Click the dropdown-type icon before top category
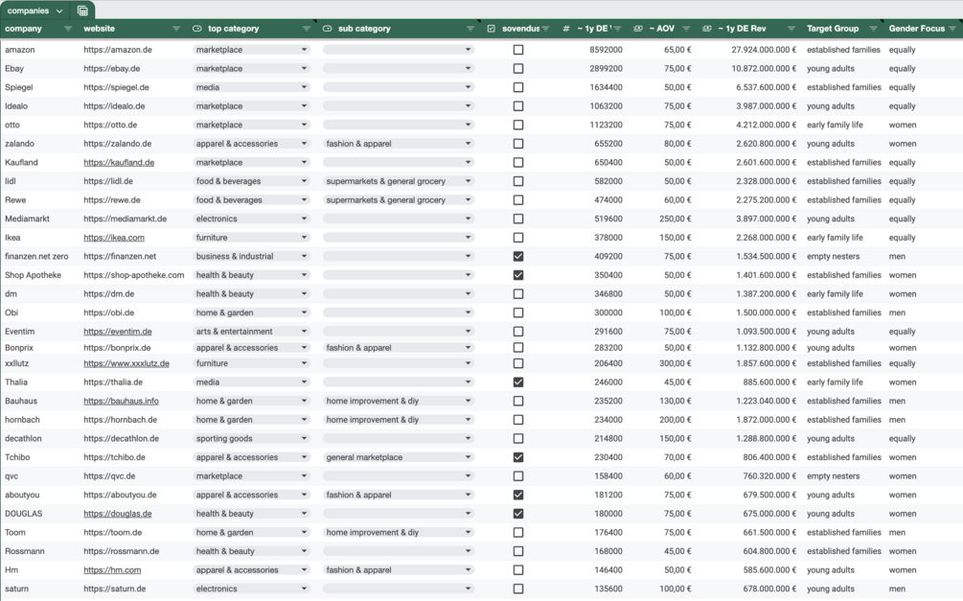The image size is (963, 601). point(197,29)
